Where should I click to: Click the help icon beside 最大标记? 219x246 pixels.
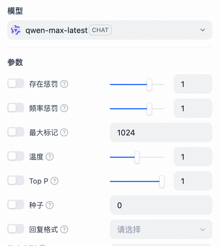(64, 132)
